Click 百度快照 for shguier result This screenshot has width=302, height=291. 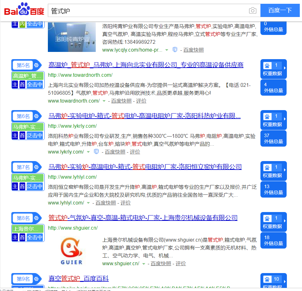pyautogui.click(x=161, y=264)
